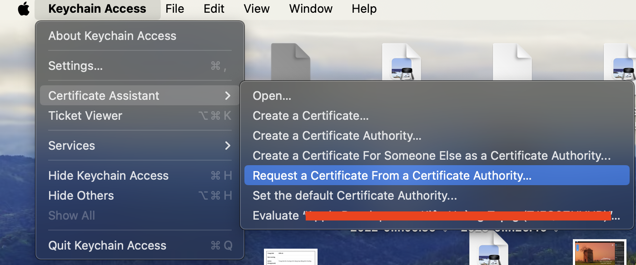Choose Request a Certificate From a Certificate Authority

point(437,176)
